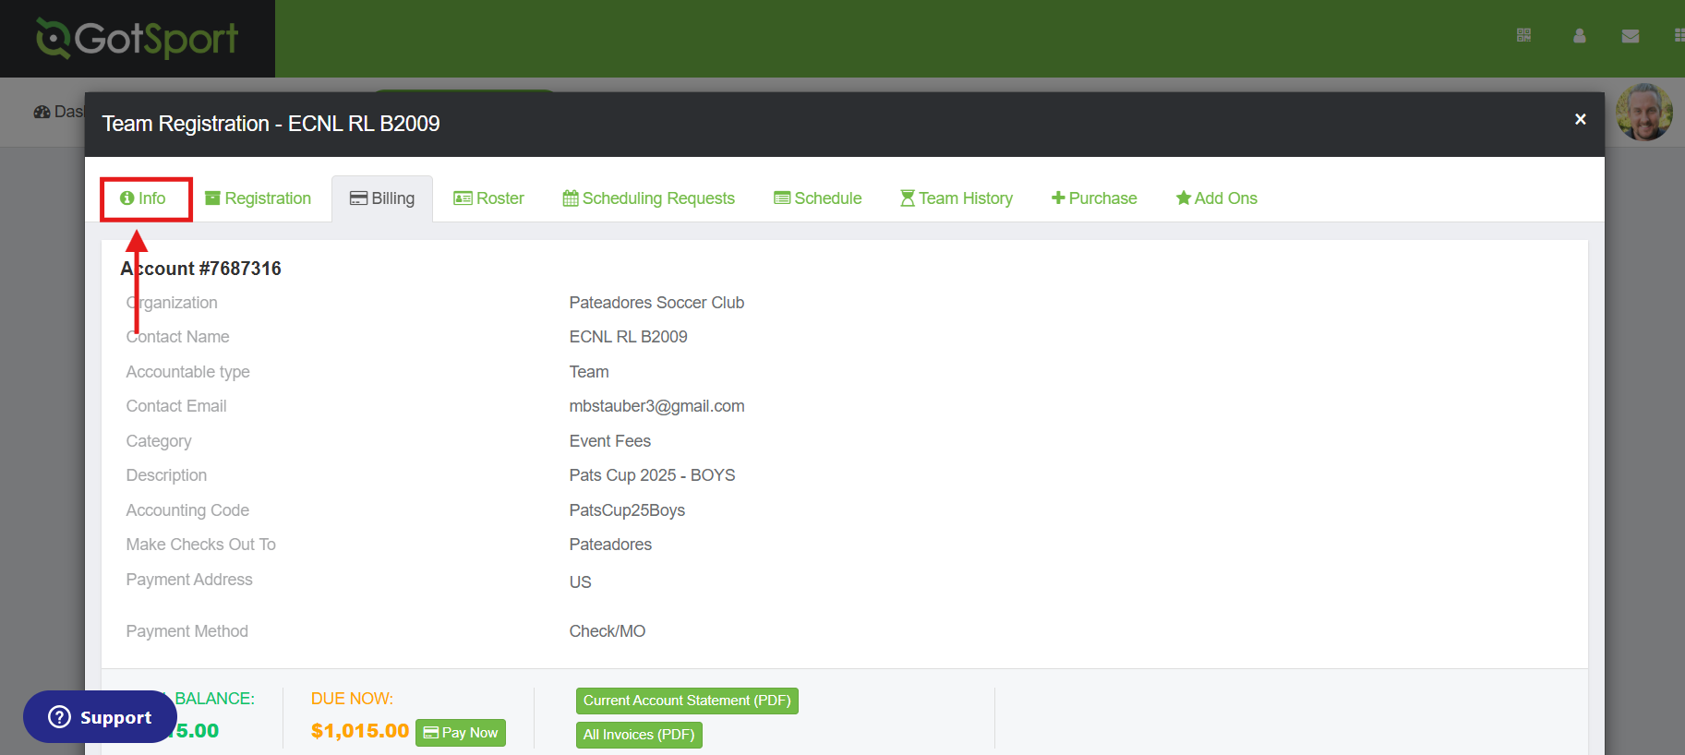Click the profile avatar photo
The image size is (1685, 755).
click(x=1644, y=113)
